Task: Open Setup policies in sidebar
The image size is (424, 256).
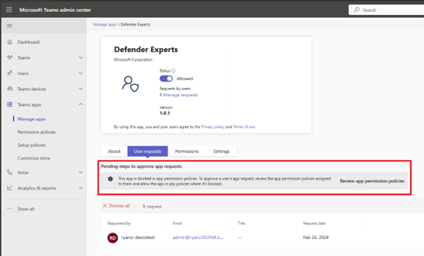Action: point(32,145)
